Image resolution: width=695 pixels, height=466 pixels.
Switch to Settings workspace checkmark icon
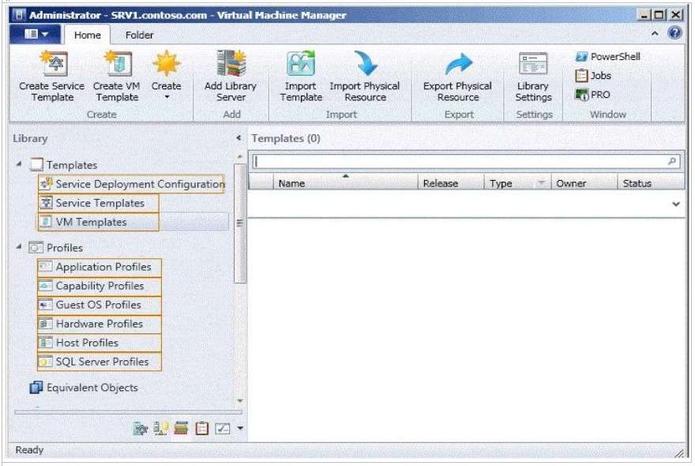(x=223, y=428)
